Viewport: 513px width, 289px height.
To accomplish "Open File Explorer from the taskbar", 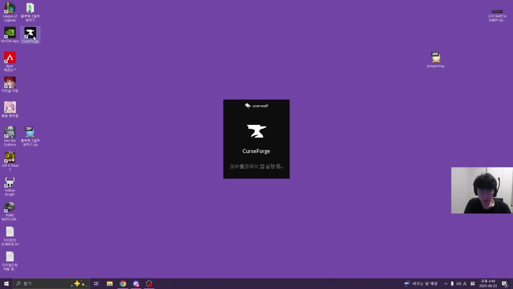I will pyautogui.click(x=109, y=284).
